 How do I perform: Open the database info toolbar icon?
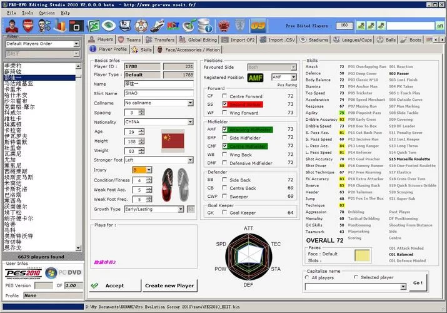pos(206,26)
